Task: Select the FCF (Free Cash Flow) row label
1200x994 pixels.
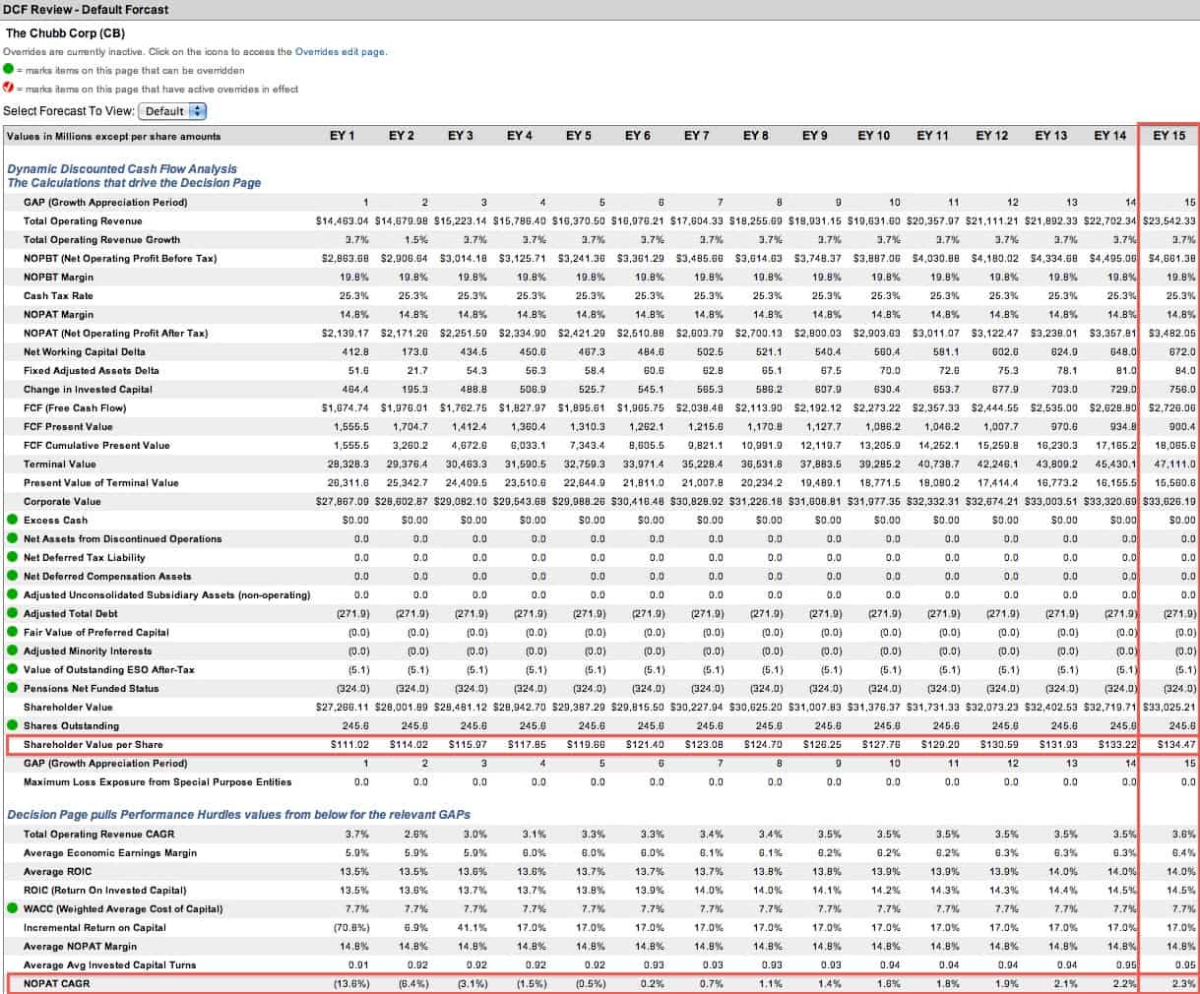Action: click(75, 407)
